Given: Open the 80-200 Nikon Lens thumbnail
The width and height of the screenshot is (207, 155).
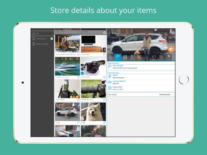Looking at the screenshot, I should 93,89.
